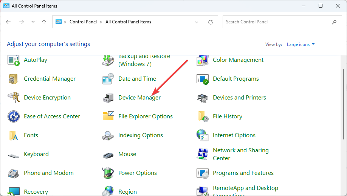The width and height of the screenshot is (347, 196).
Task: Open the Devices and Printers link
Action: (239, 98)
